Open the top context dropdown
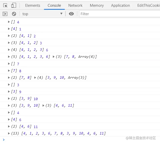The height and width of the screenshot is (144, 160). pos(42,14)
